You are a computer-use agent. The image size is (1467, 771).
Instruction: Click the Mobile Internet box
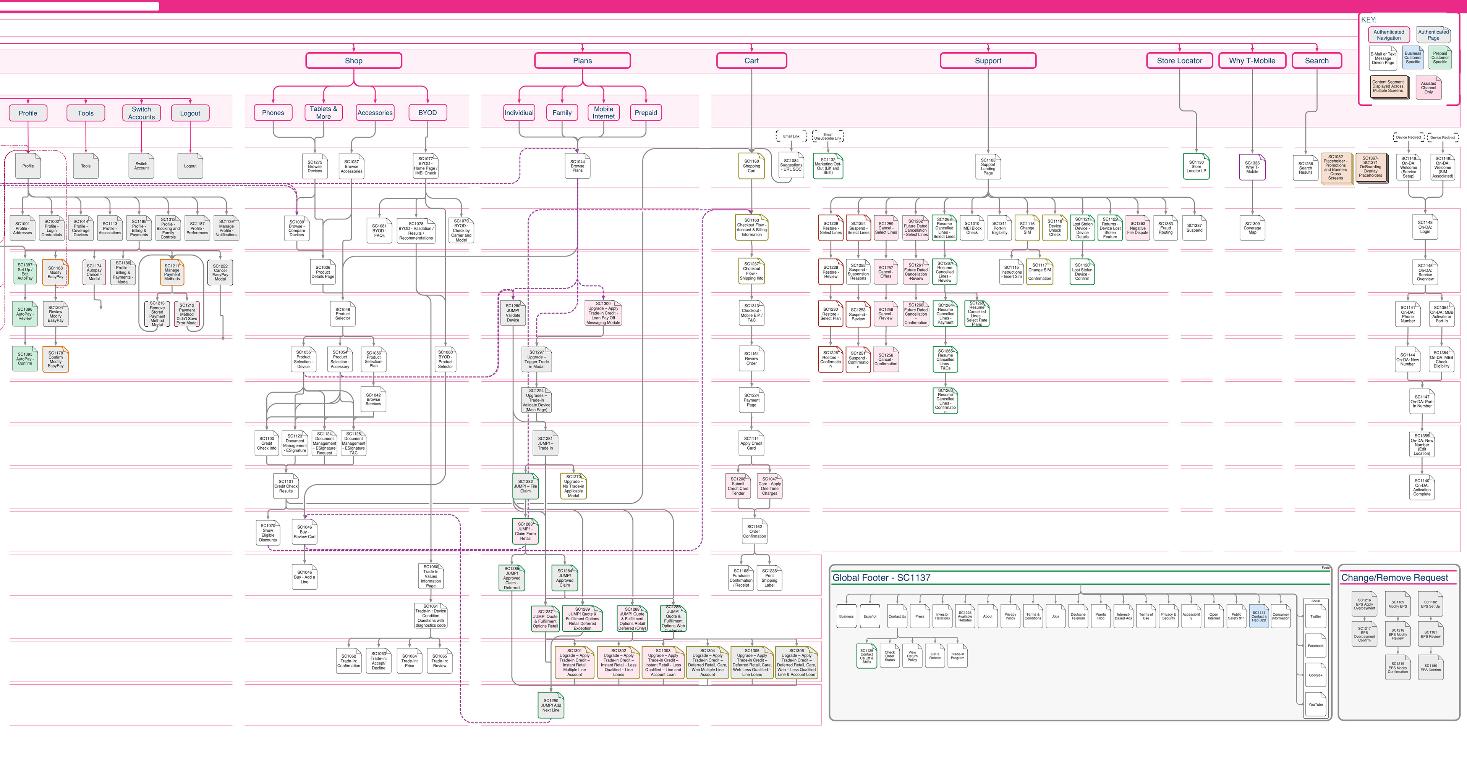[604, 113]
